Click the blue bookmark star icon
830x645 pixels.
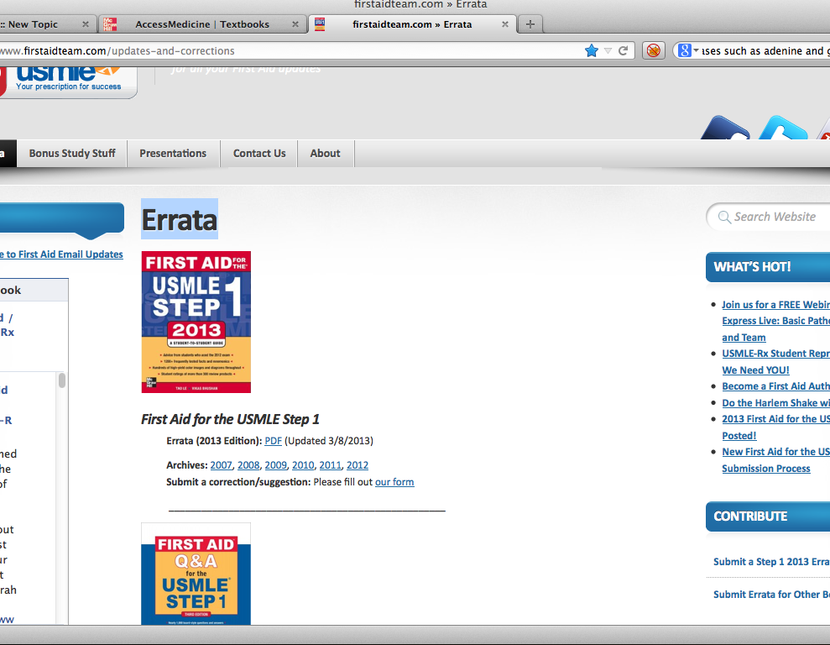point(592,50)
